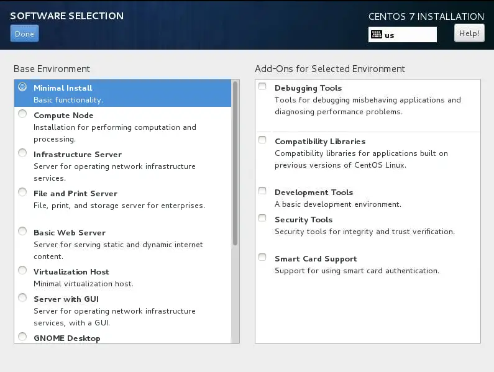The image size is (494, 372).
Task: Pick the Basic Web Server radio button
Action: [x=22, y=231]
